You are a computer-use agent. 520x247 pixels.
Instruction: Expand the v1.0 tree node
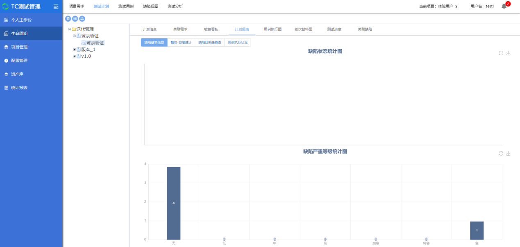[74, 56]
